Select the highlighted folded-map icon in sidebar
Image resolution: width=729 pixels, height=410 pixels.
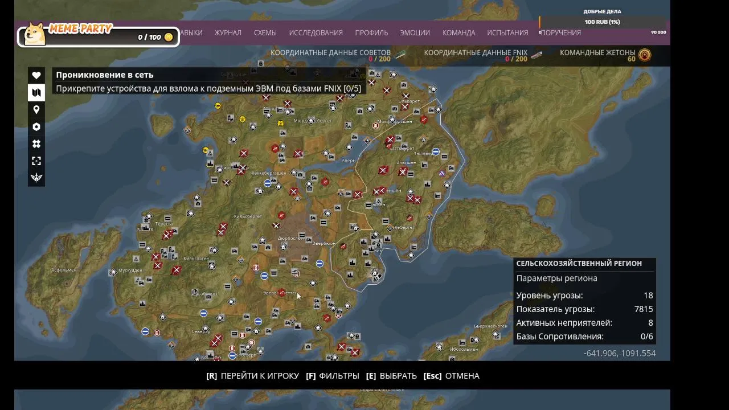coord(36,92)
